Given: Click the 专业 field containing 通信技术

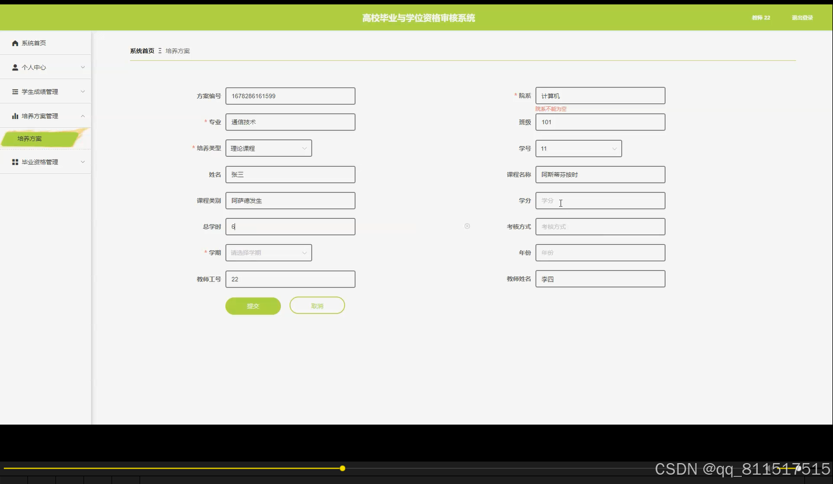Looking at the screenshot, I should (290, 122).
